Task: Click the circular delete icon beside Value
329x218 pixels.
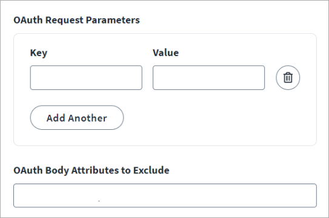Action: 288,78
